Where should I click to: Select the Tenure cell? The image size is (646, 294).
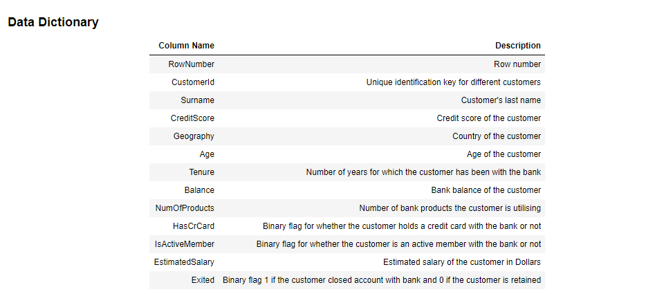[201, 172]
